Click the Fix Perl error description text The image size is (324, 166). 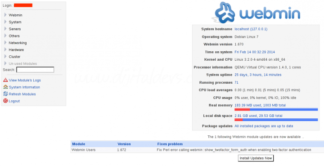234,150
